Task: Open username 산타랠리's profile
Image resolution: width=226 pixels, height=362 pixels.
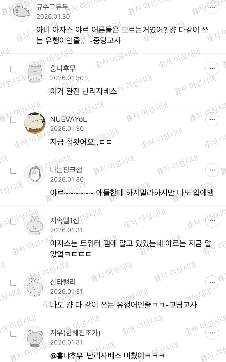Action: pyautogui.click(x=63, y=282)
